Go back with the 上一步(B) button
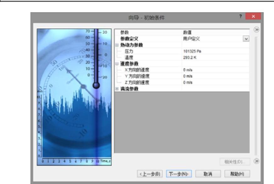274x184 pixels. [x=150, y=174]
